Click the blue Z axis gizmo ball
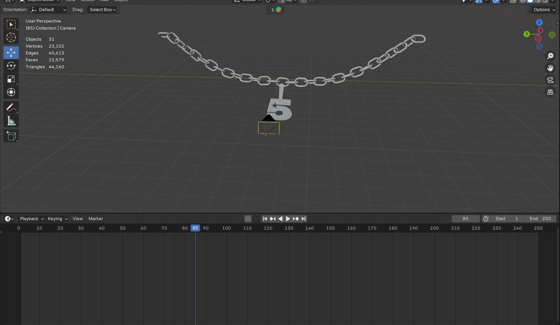 pyautogui.click(x=539, y=22)
